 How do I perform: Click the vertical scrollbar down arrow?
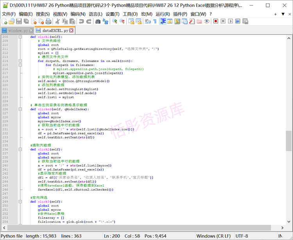tap(289, 222)
